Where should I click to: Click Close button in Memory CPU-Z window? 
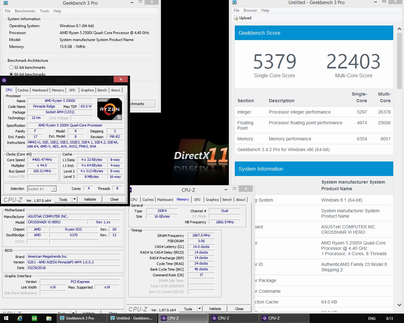point(239,309)
